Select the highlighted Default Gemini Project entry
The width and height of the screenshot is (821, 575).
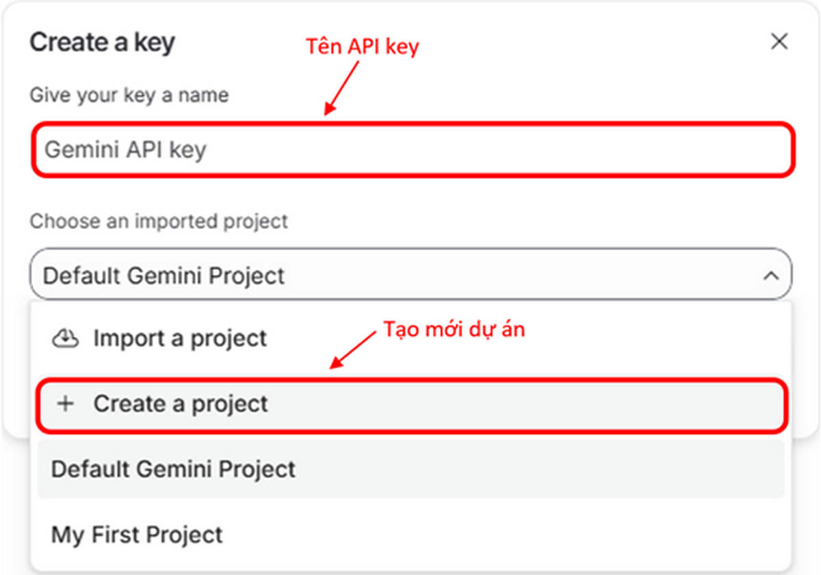(x=172, y=469)
